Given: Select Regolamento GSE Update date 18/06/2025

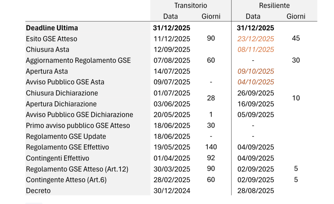Looking at the screenshot, I should pos(172,136).
